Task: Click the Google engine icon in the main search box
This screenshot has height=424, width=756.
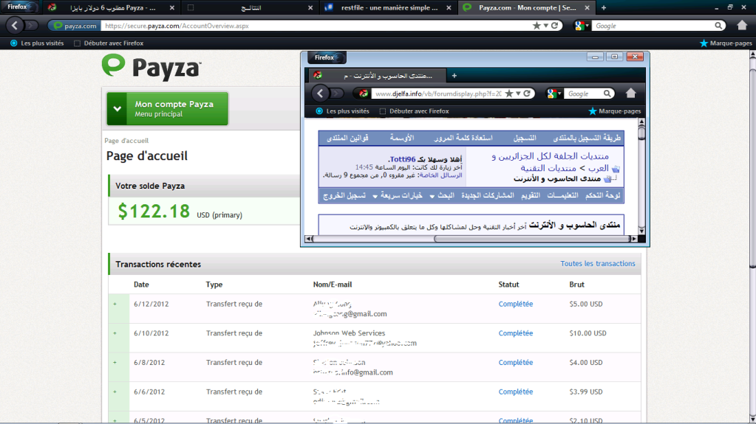Action: pyautogui.click(x=581, y=26)
